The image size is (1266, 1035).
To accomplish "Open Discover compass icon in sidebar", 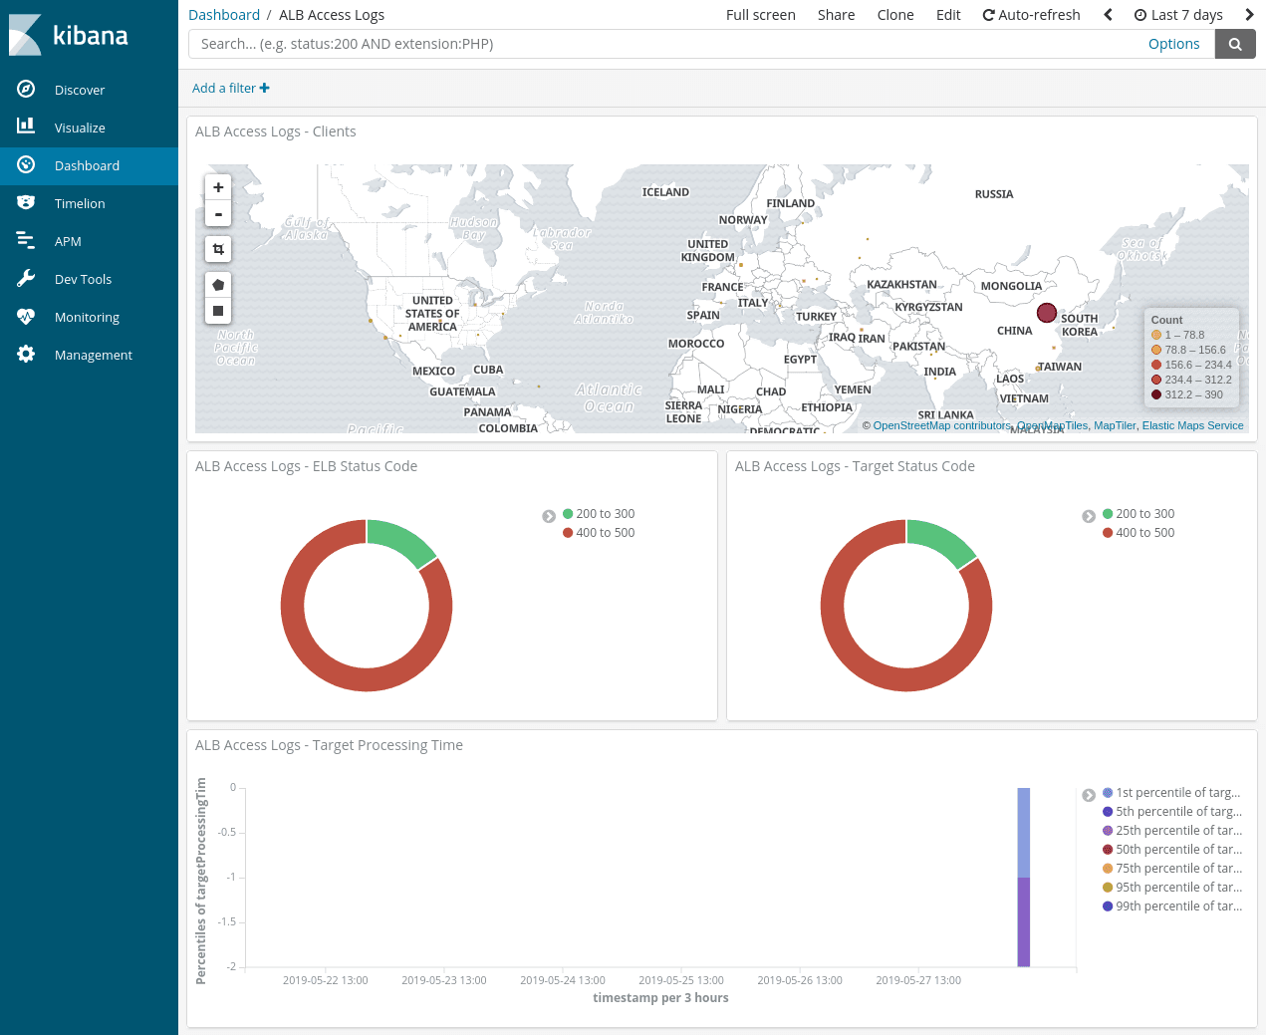I will click(x=26, y=89).
